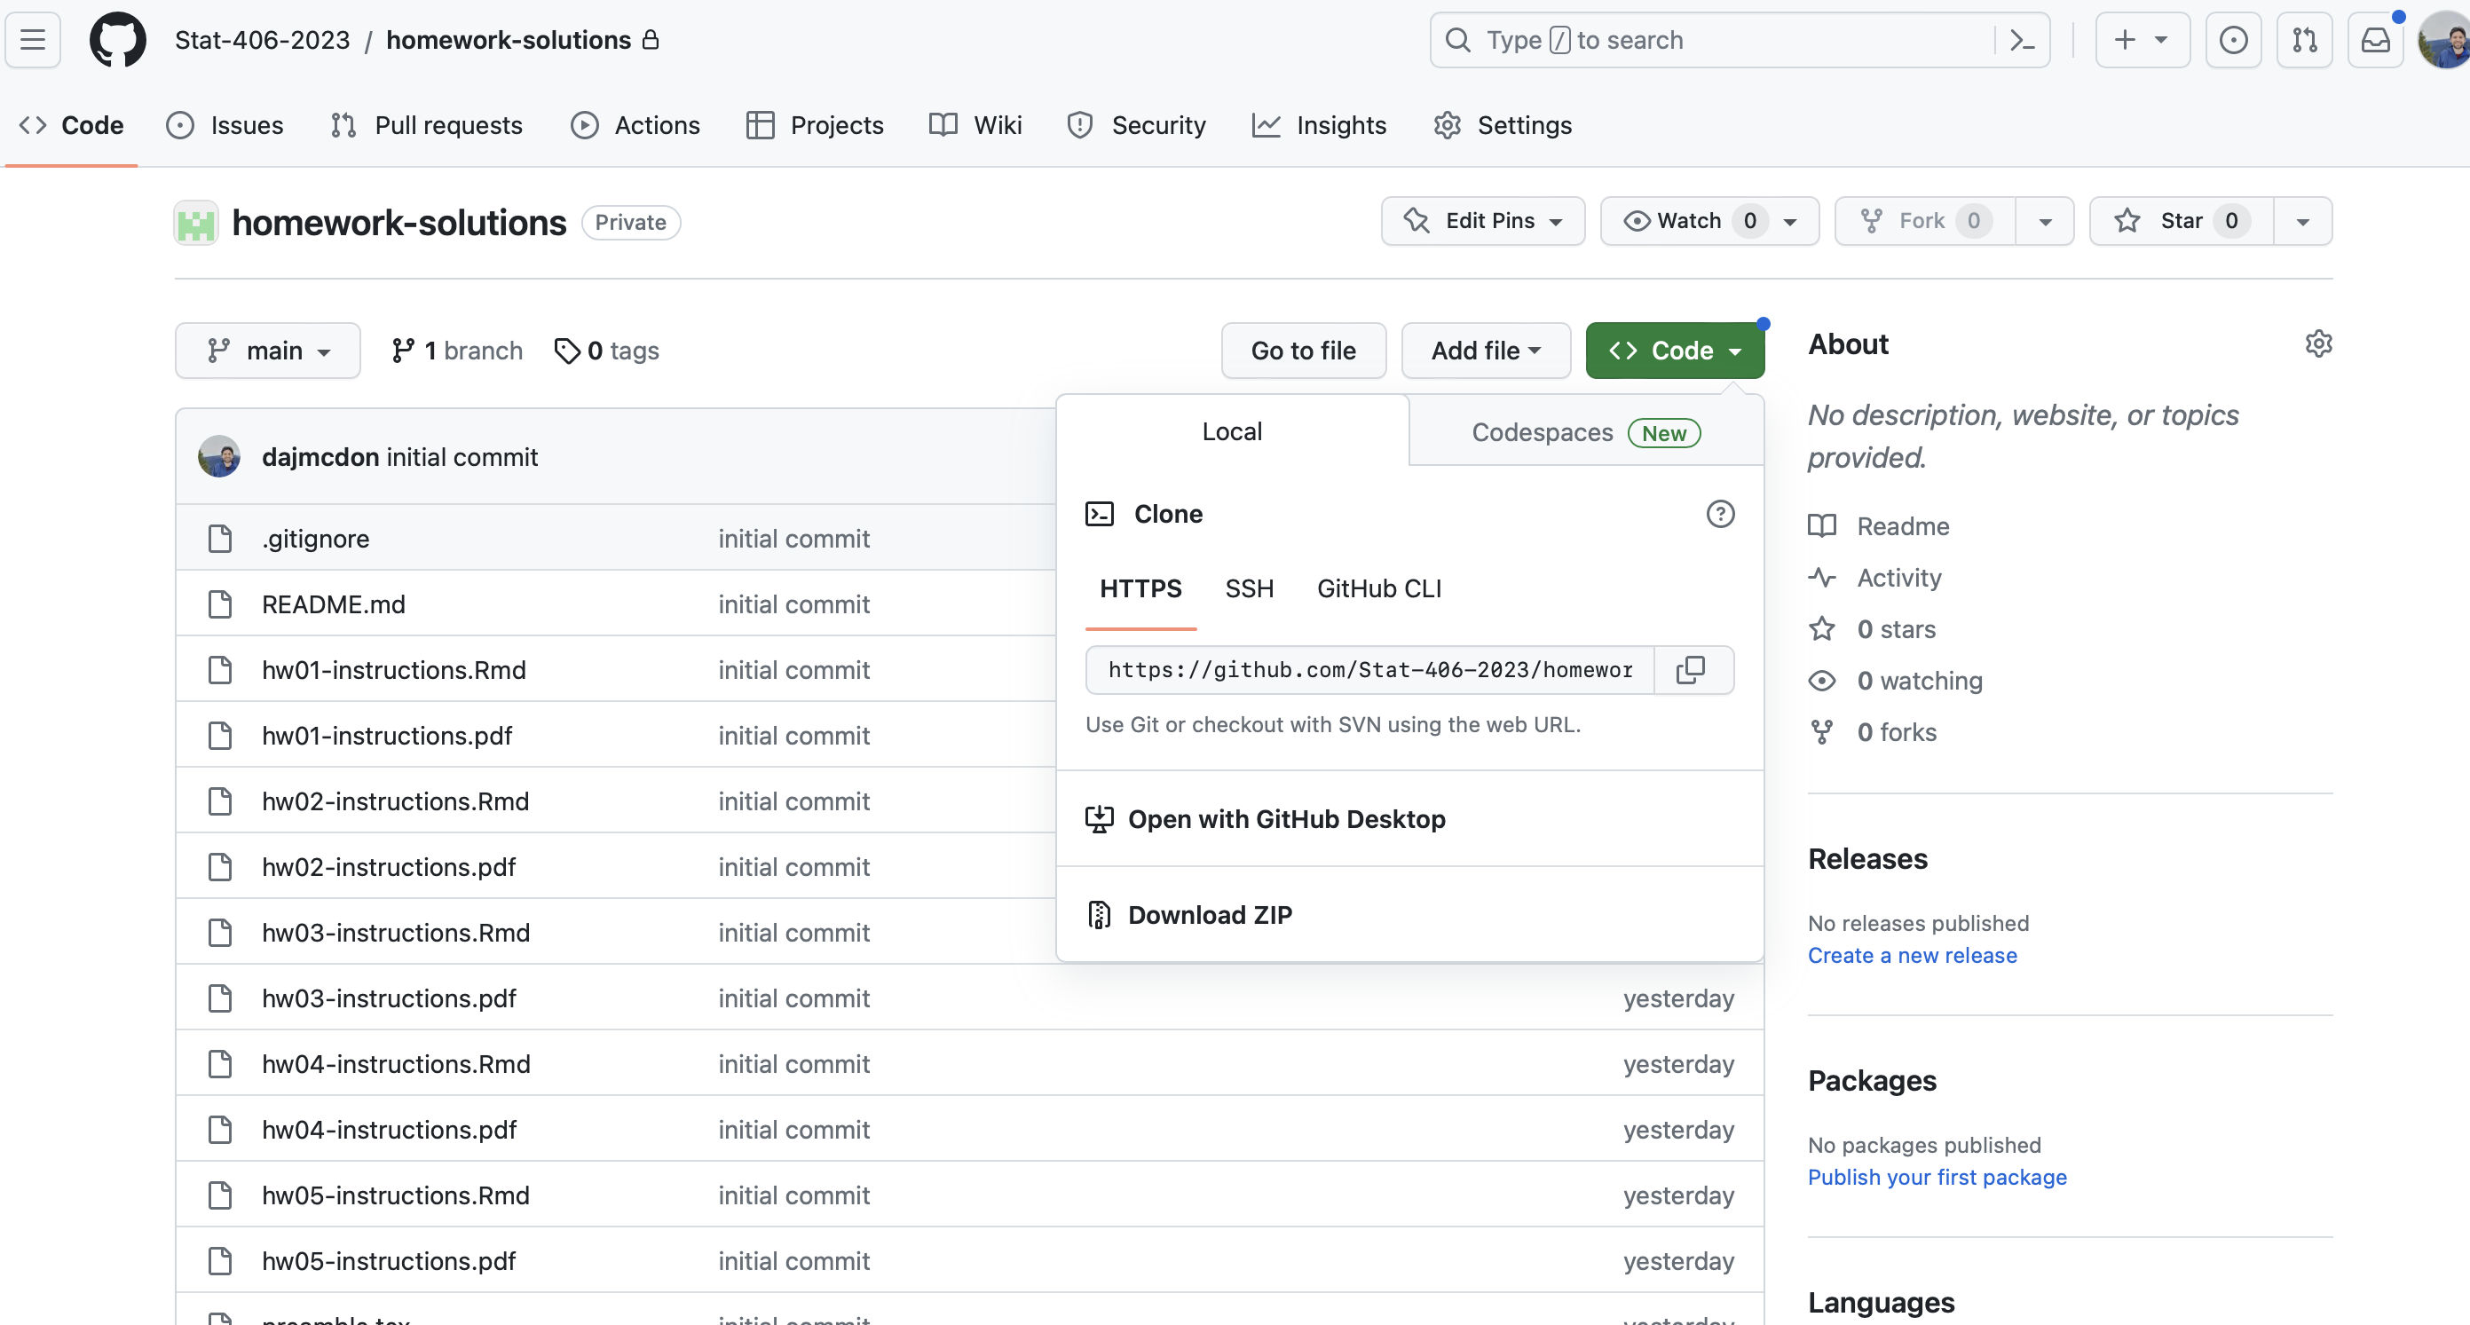
Task: Expand the main branch dropdown
Action: [267, 351]
